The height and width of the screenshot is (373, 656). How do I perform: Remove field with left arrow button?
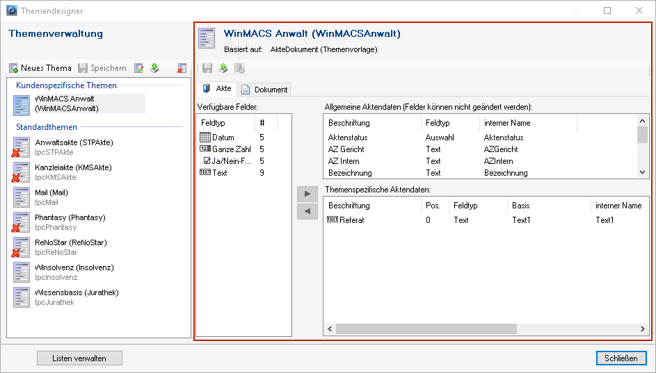point(307,211)
